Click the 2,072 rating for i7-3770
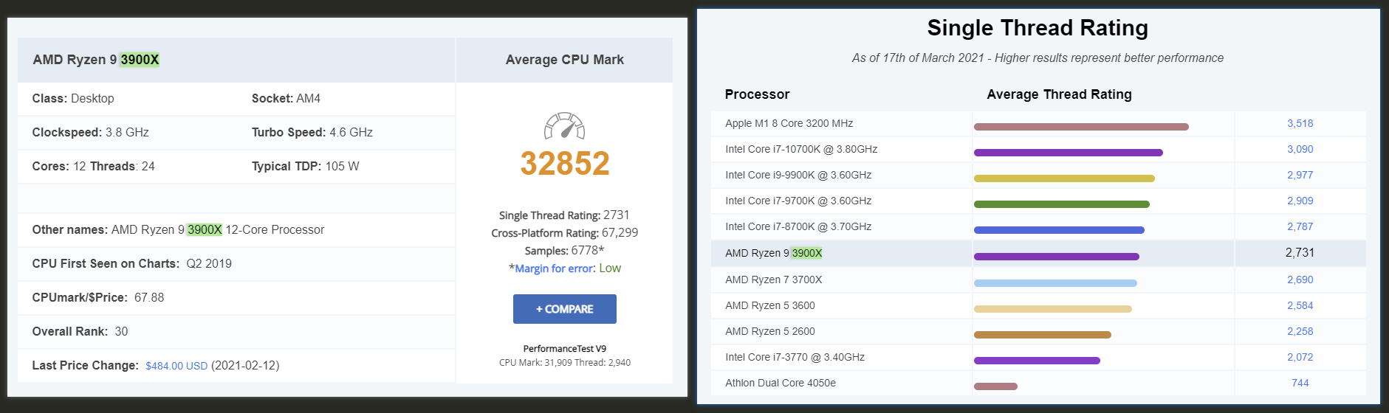1389x413 pixels. point(1300,357)
